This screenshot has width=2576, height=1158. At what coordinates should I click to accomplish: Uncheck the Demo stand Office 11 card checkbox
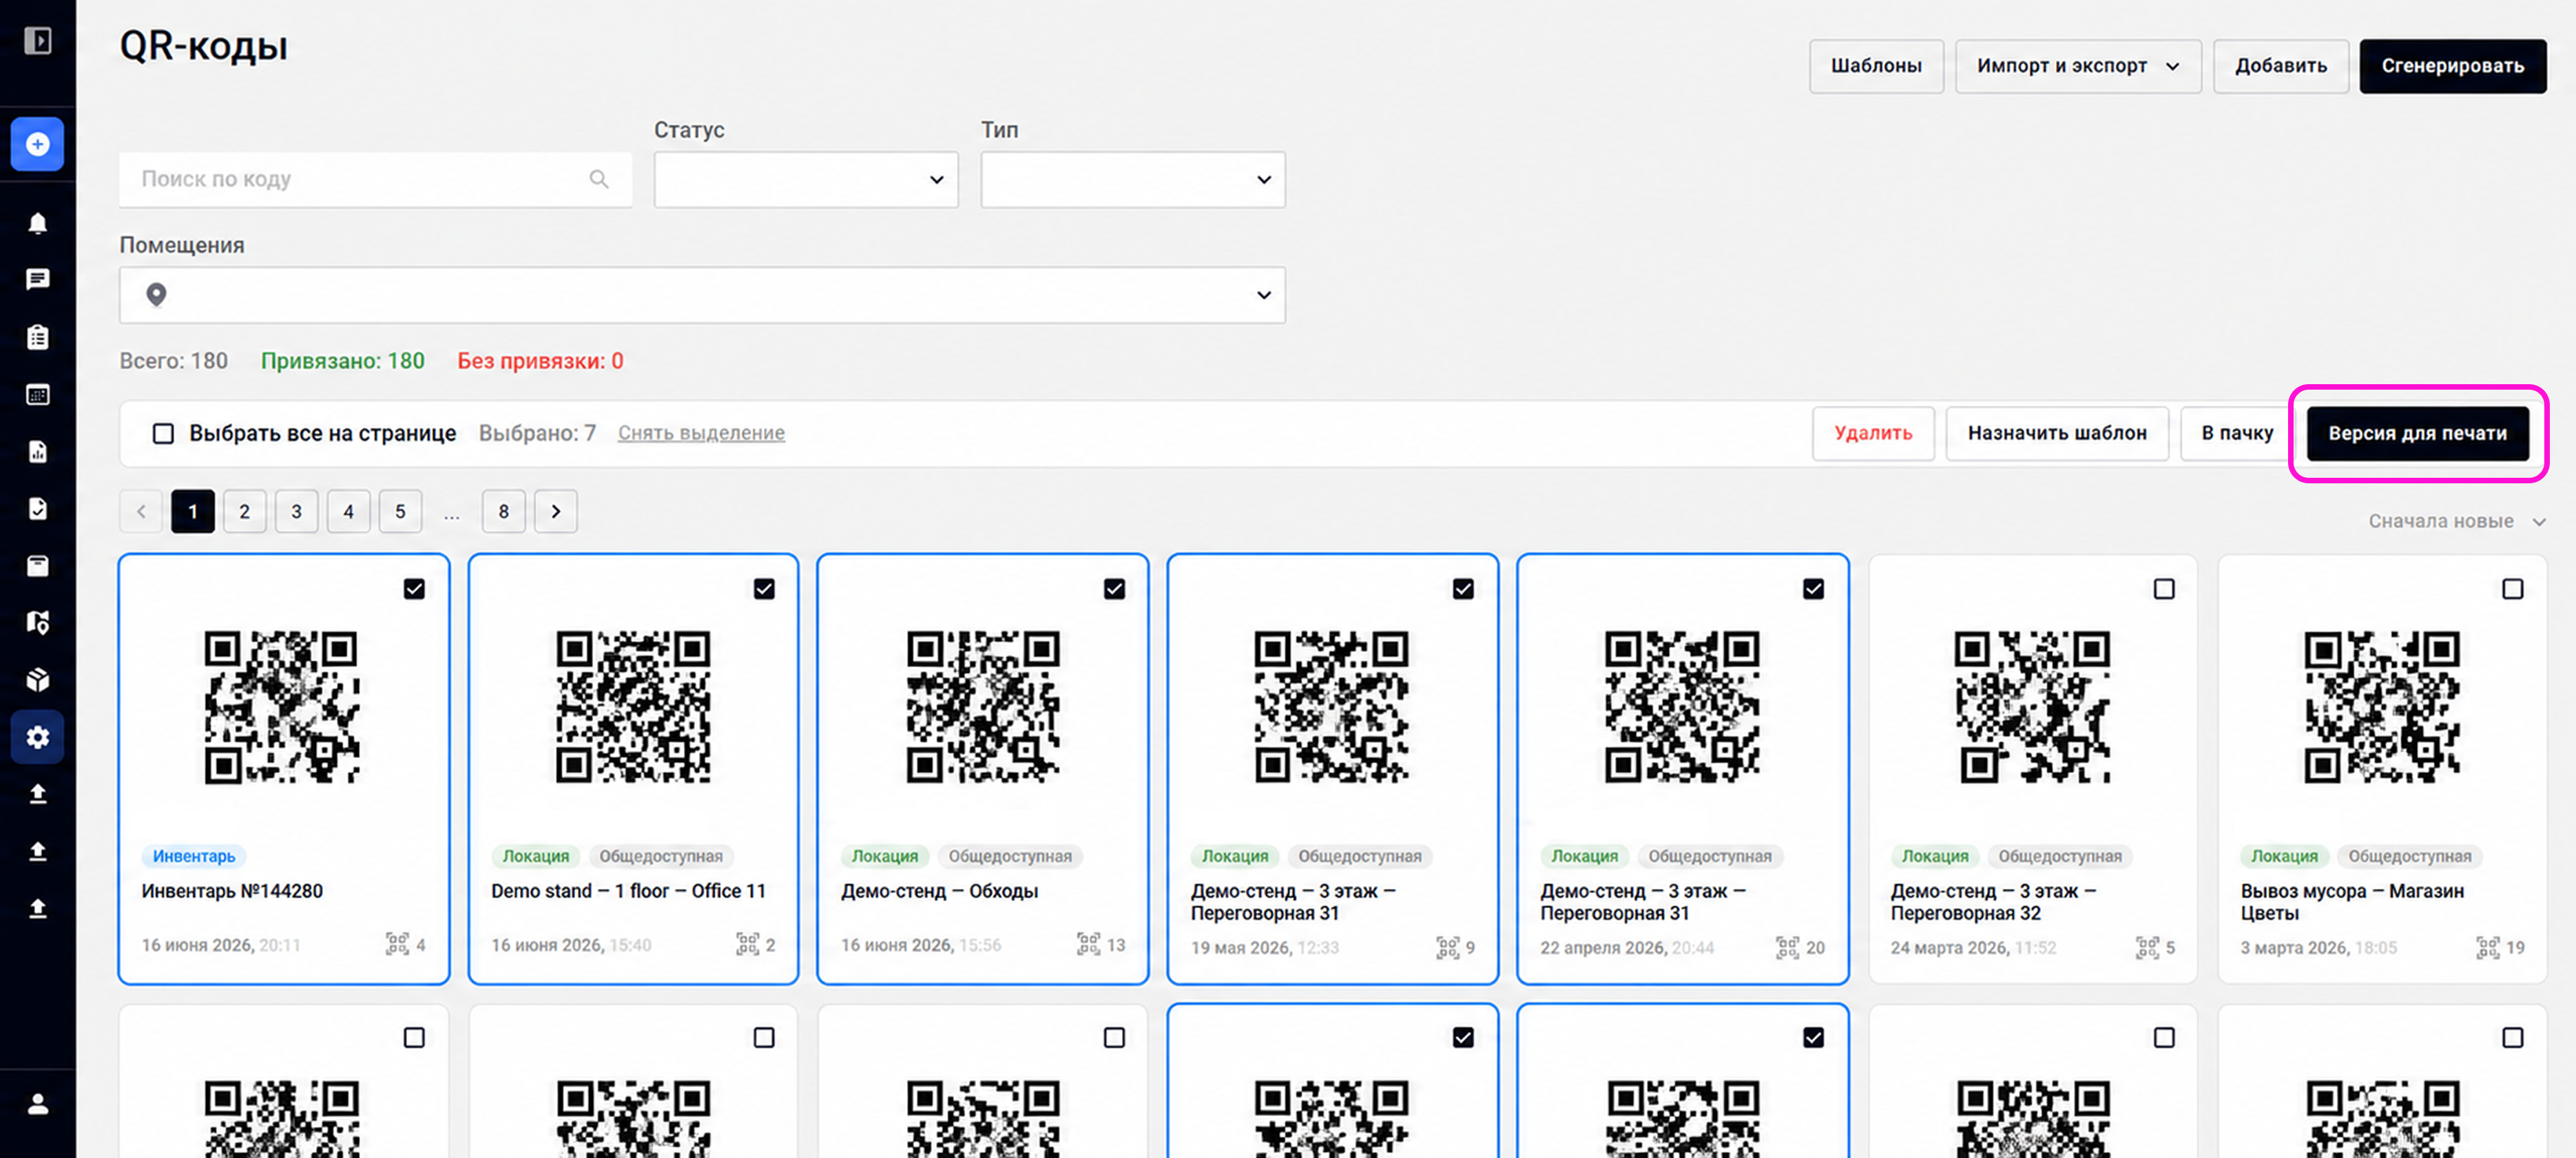[764, 589]
